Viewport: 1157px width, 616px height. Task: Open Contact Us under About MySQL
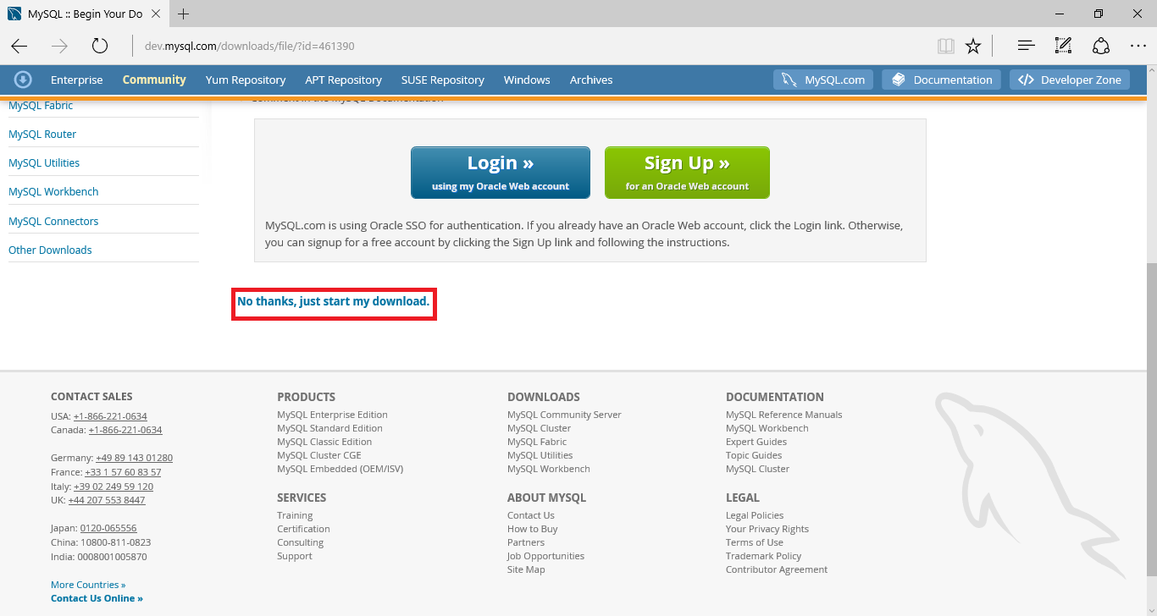click(x=531, y=515)
